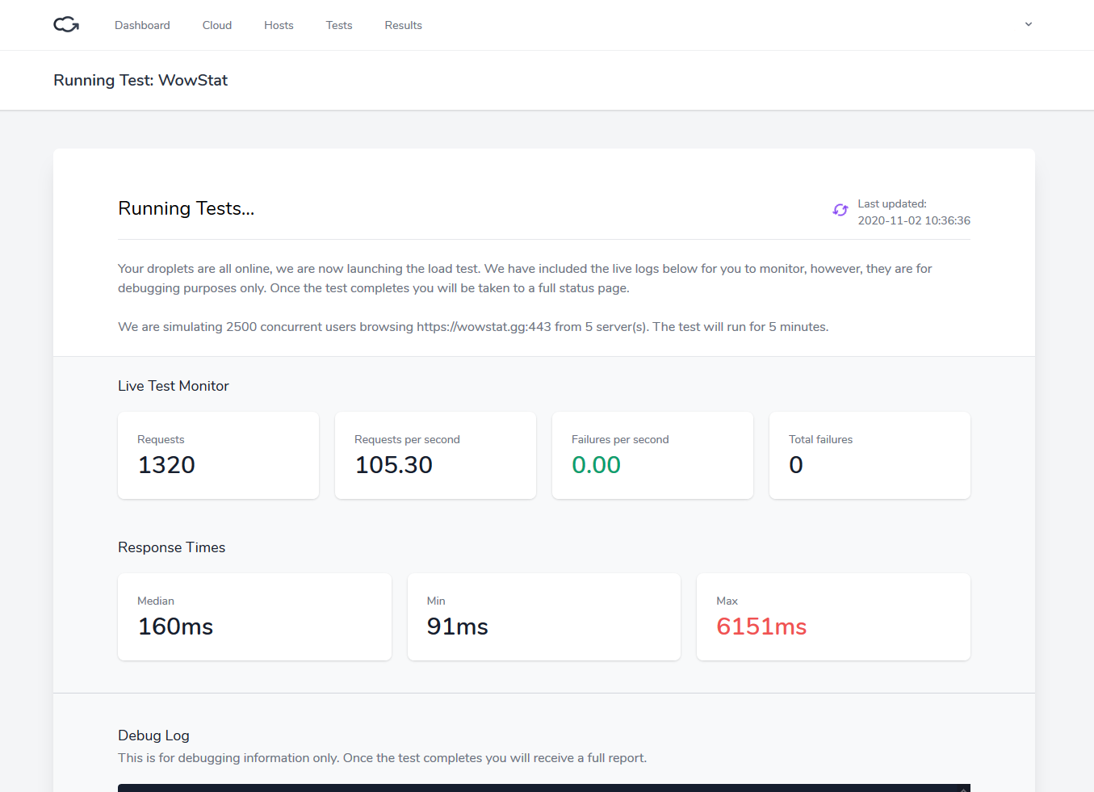
Task: Click the red Max 6151ms value
Action: pos(761,626)
